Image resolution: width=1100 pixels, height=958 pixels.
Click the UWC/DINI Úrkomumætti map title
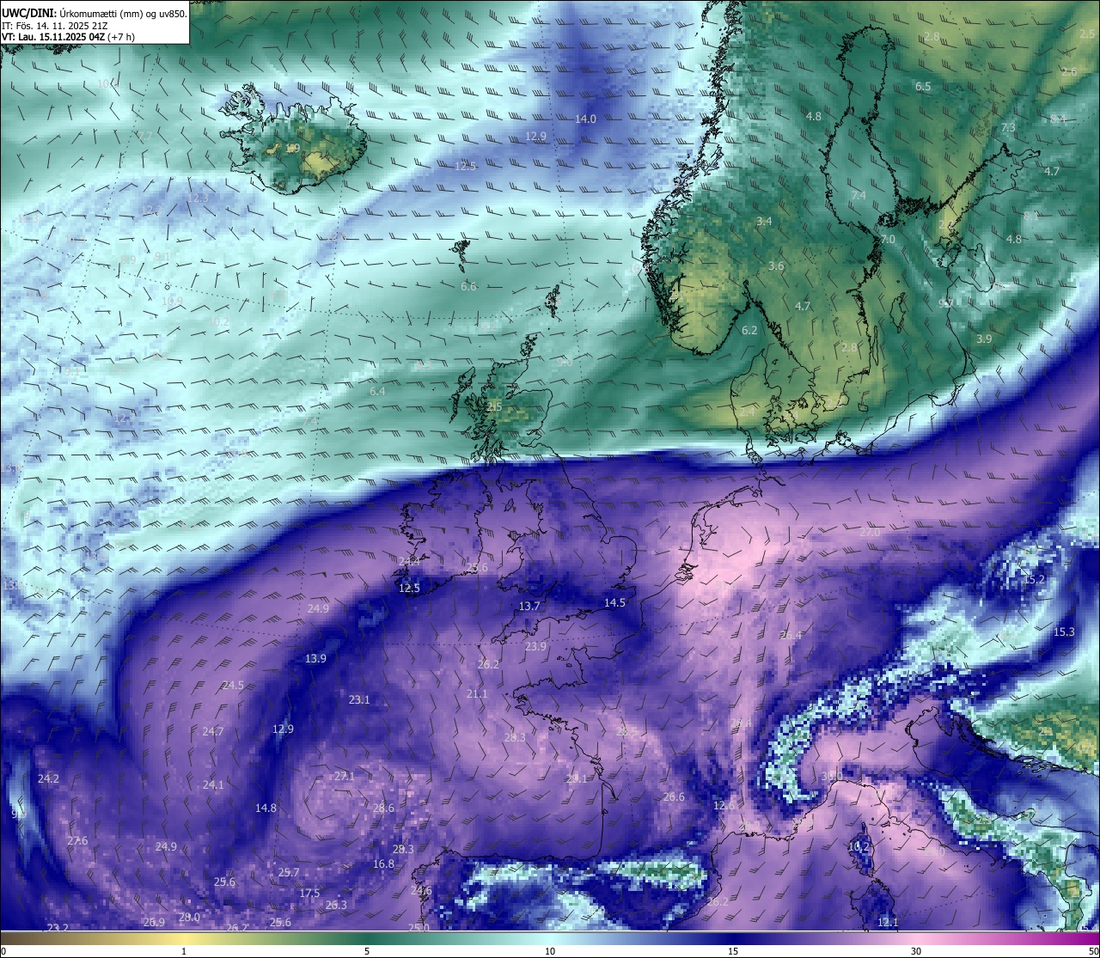click(95, 13)
